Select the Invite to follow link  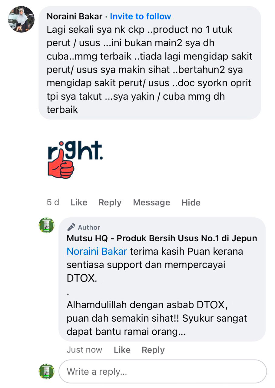click(140, 16)
